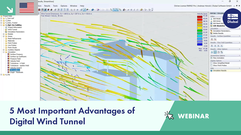Expand the Auxiliary Objects folder
Viewport: 241px width, 135px height.
[3, 50]
